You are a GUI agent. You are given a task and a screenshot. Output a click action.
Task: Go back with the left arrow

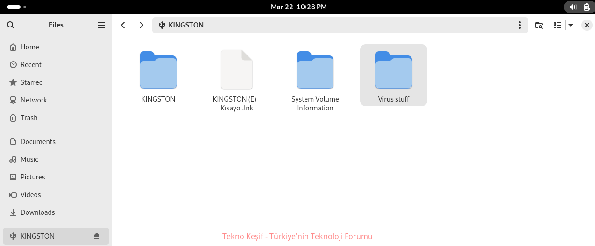coord(123,25)
